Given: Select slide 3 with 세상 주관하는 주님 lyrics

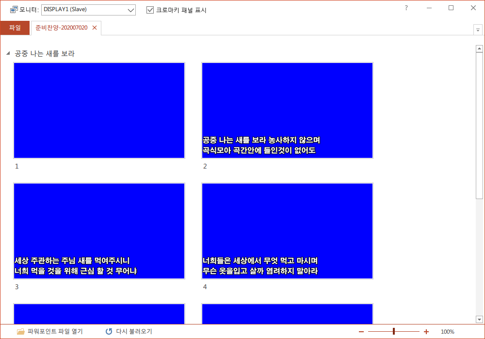Looking at the screenshot, I should point(99,231).
